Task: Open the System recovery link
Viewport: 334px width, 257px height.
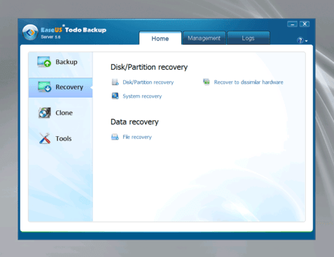Action: coord(142,96)
